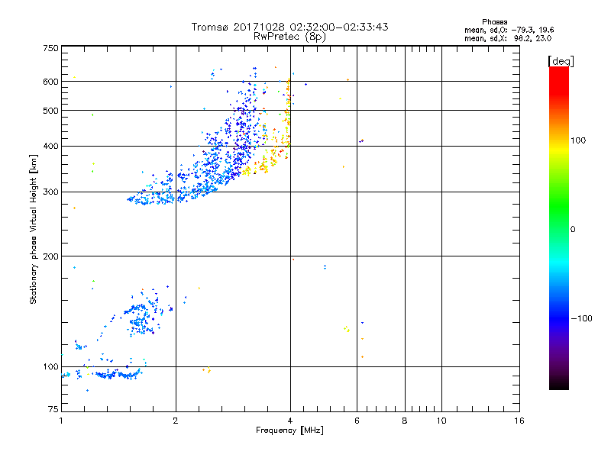This screenshot has width=611, height=458.
Task: Click the y-axis tick label '75'
Action: 53,409
